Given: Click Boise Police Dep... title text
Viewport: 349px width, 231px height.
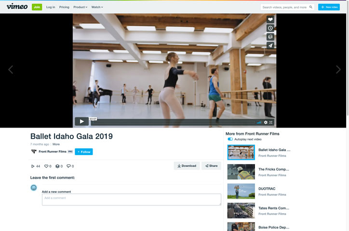Looking at the screenshot, I should click(274, 228).
